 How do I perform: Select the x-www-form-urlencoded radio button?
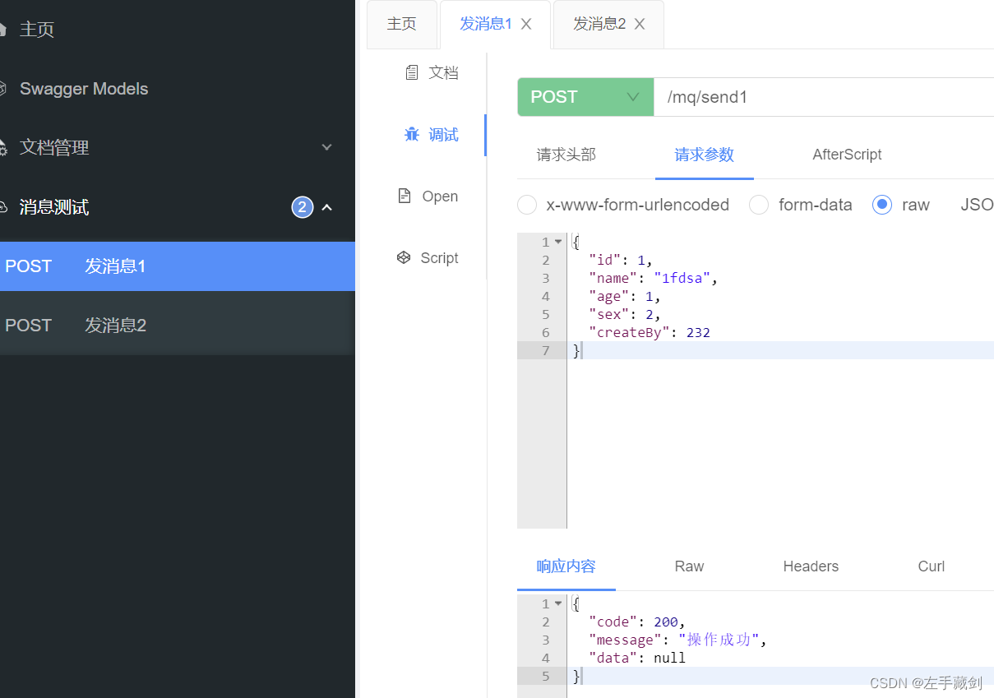point(526,204)
